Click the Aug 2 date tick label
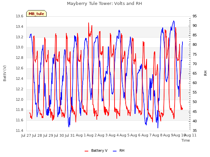Screen dimensions: 210x157 pos(92,135)
